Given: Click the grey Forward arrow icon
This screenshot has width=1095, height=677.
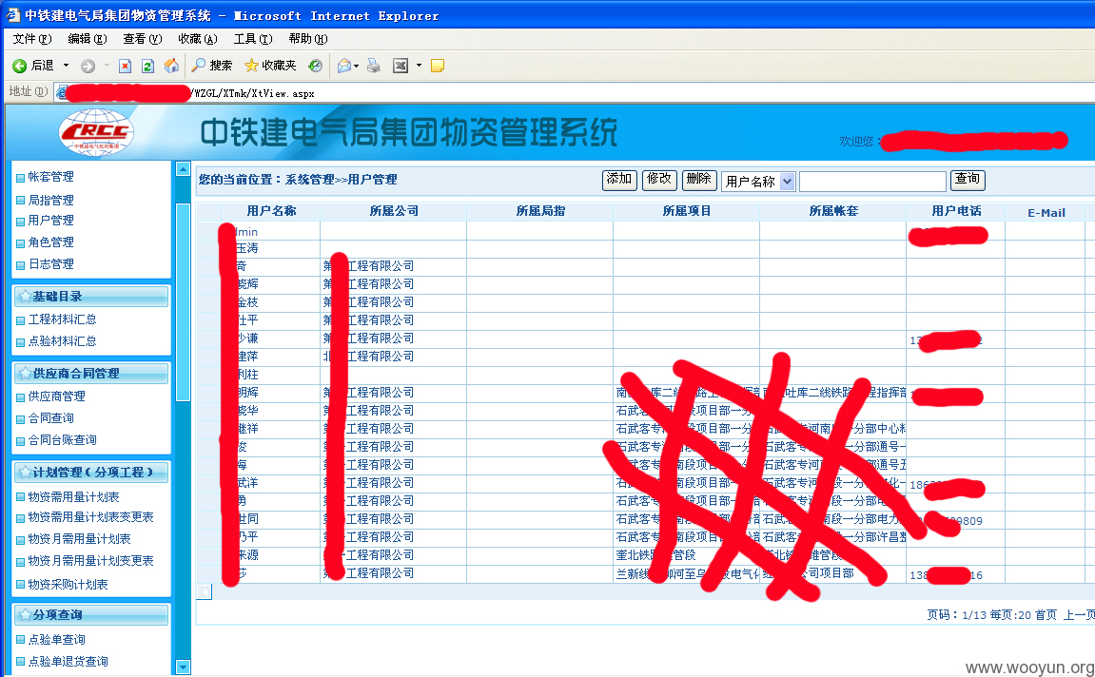Looking at the screenshot, I should pyautogui.click(x=88, y=67).
